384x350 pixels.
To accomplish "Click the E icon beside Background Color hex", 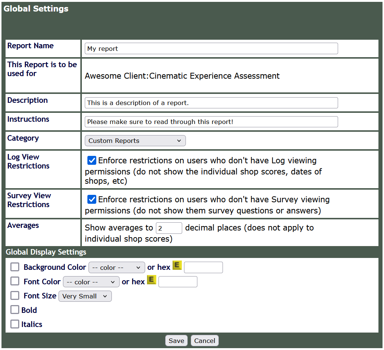I will point(177,265).
